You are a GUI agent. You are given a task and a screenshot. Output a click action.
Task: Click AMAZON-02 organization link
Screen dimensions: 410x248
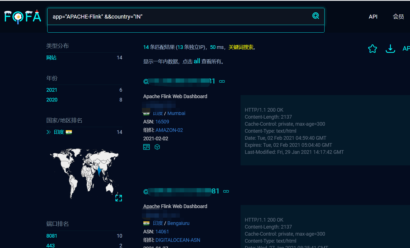(169, 130)
